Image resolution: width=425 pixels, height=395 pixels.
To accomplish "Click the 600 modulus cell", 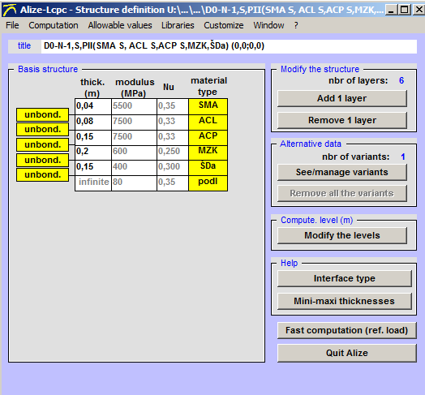I will pos(134,152).
